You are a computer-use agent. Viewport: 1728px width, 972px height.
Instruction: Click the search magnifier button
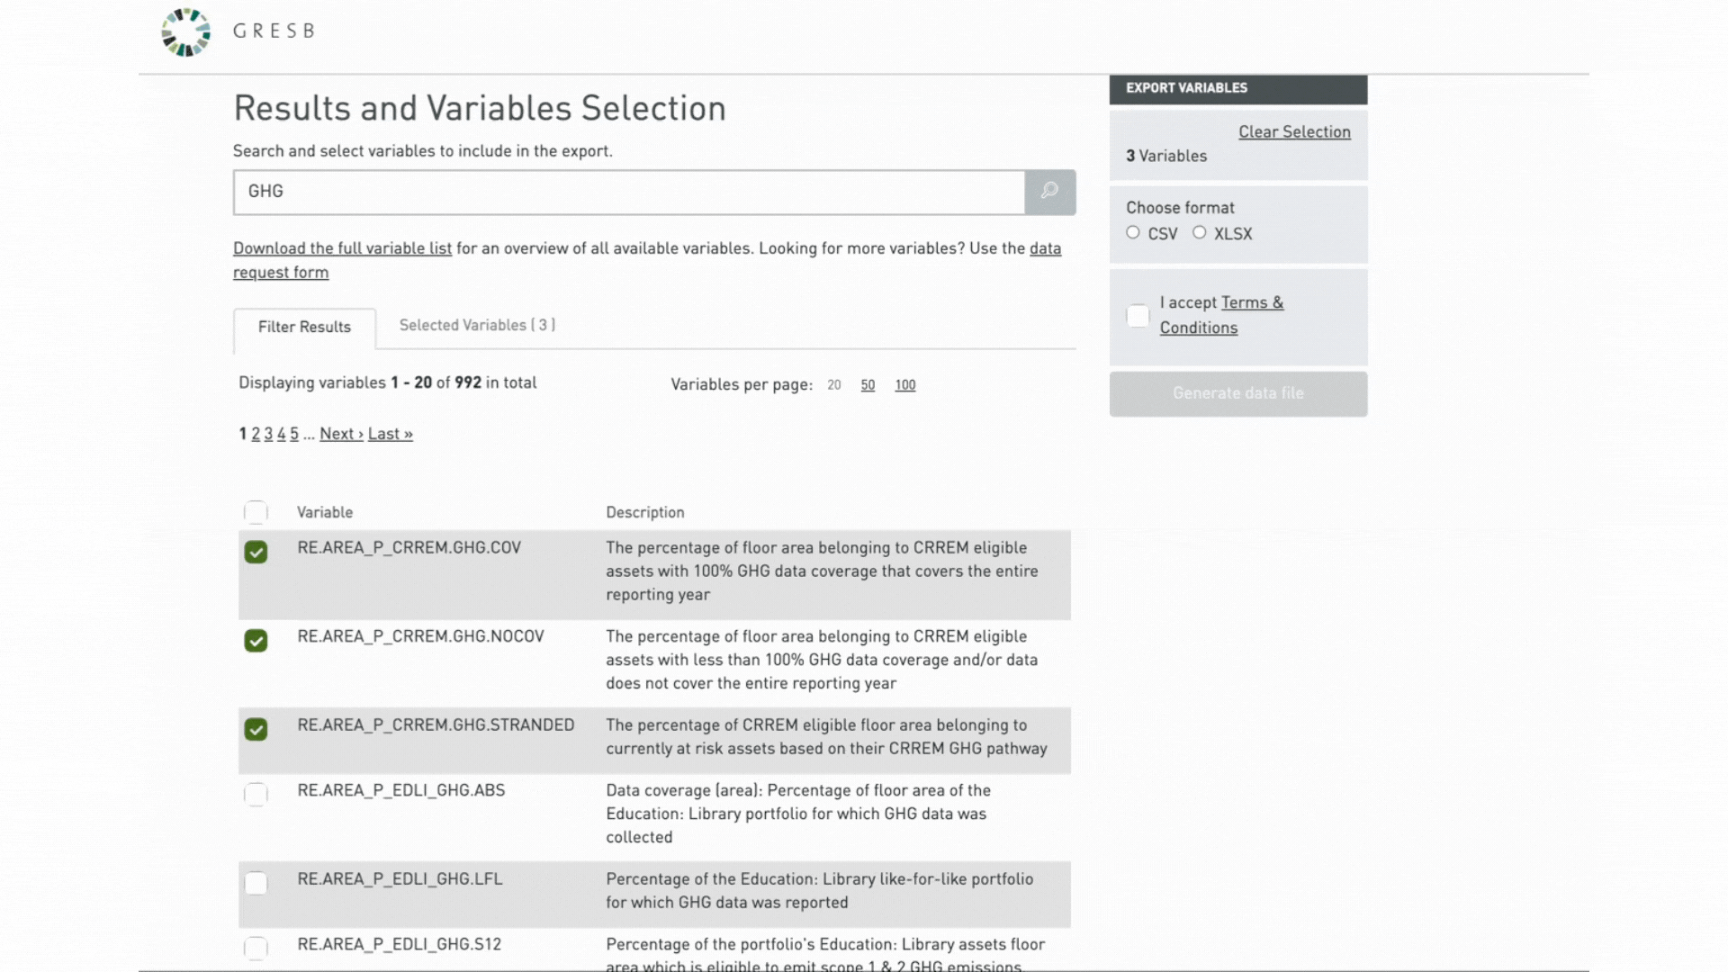[x=1049, y=192]
